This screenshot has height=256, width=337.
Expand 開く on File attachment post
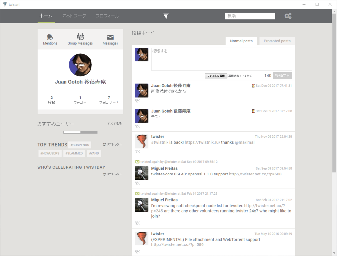(137, 252)
